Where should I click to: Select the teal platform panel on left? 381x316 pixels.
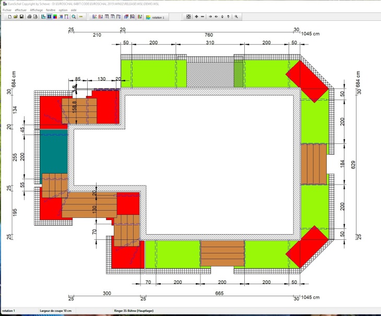tap(54, 151)
